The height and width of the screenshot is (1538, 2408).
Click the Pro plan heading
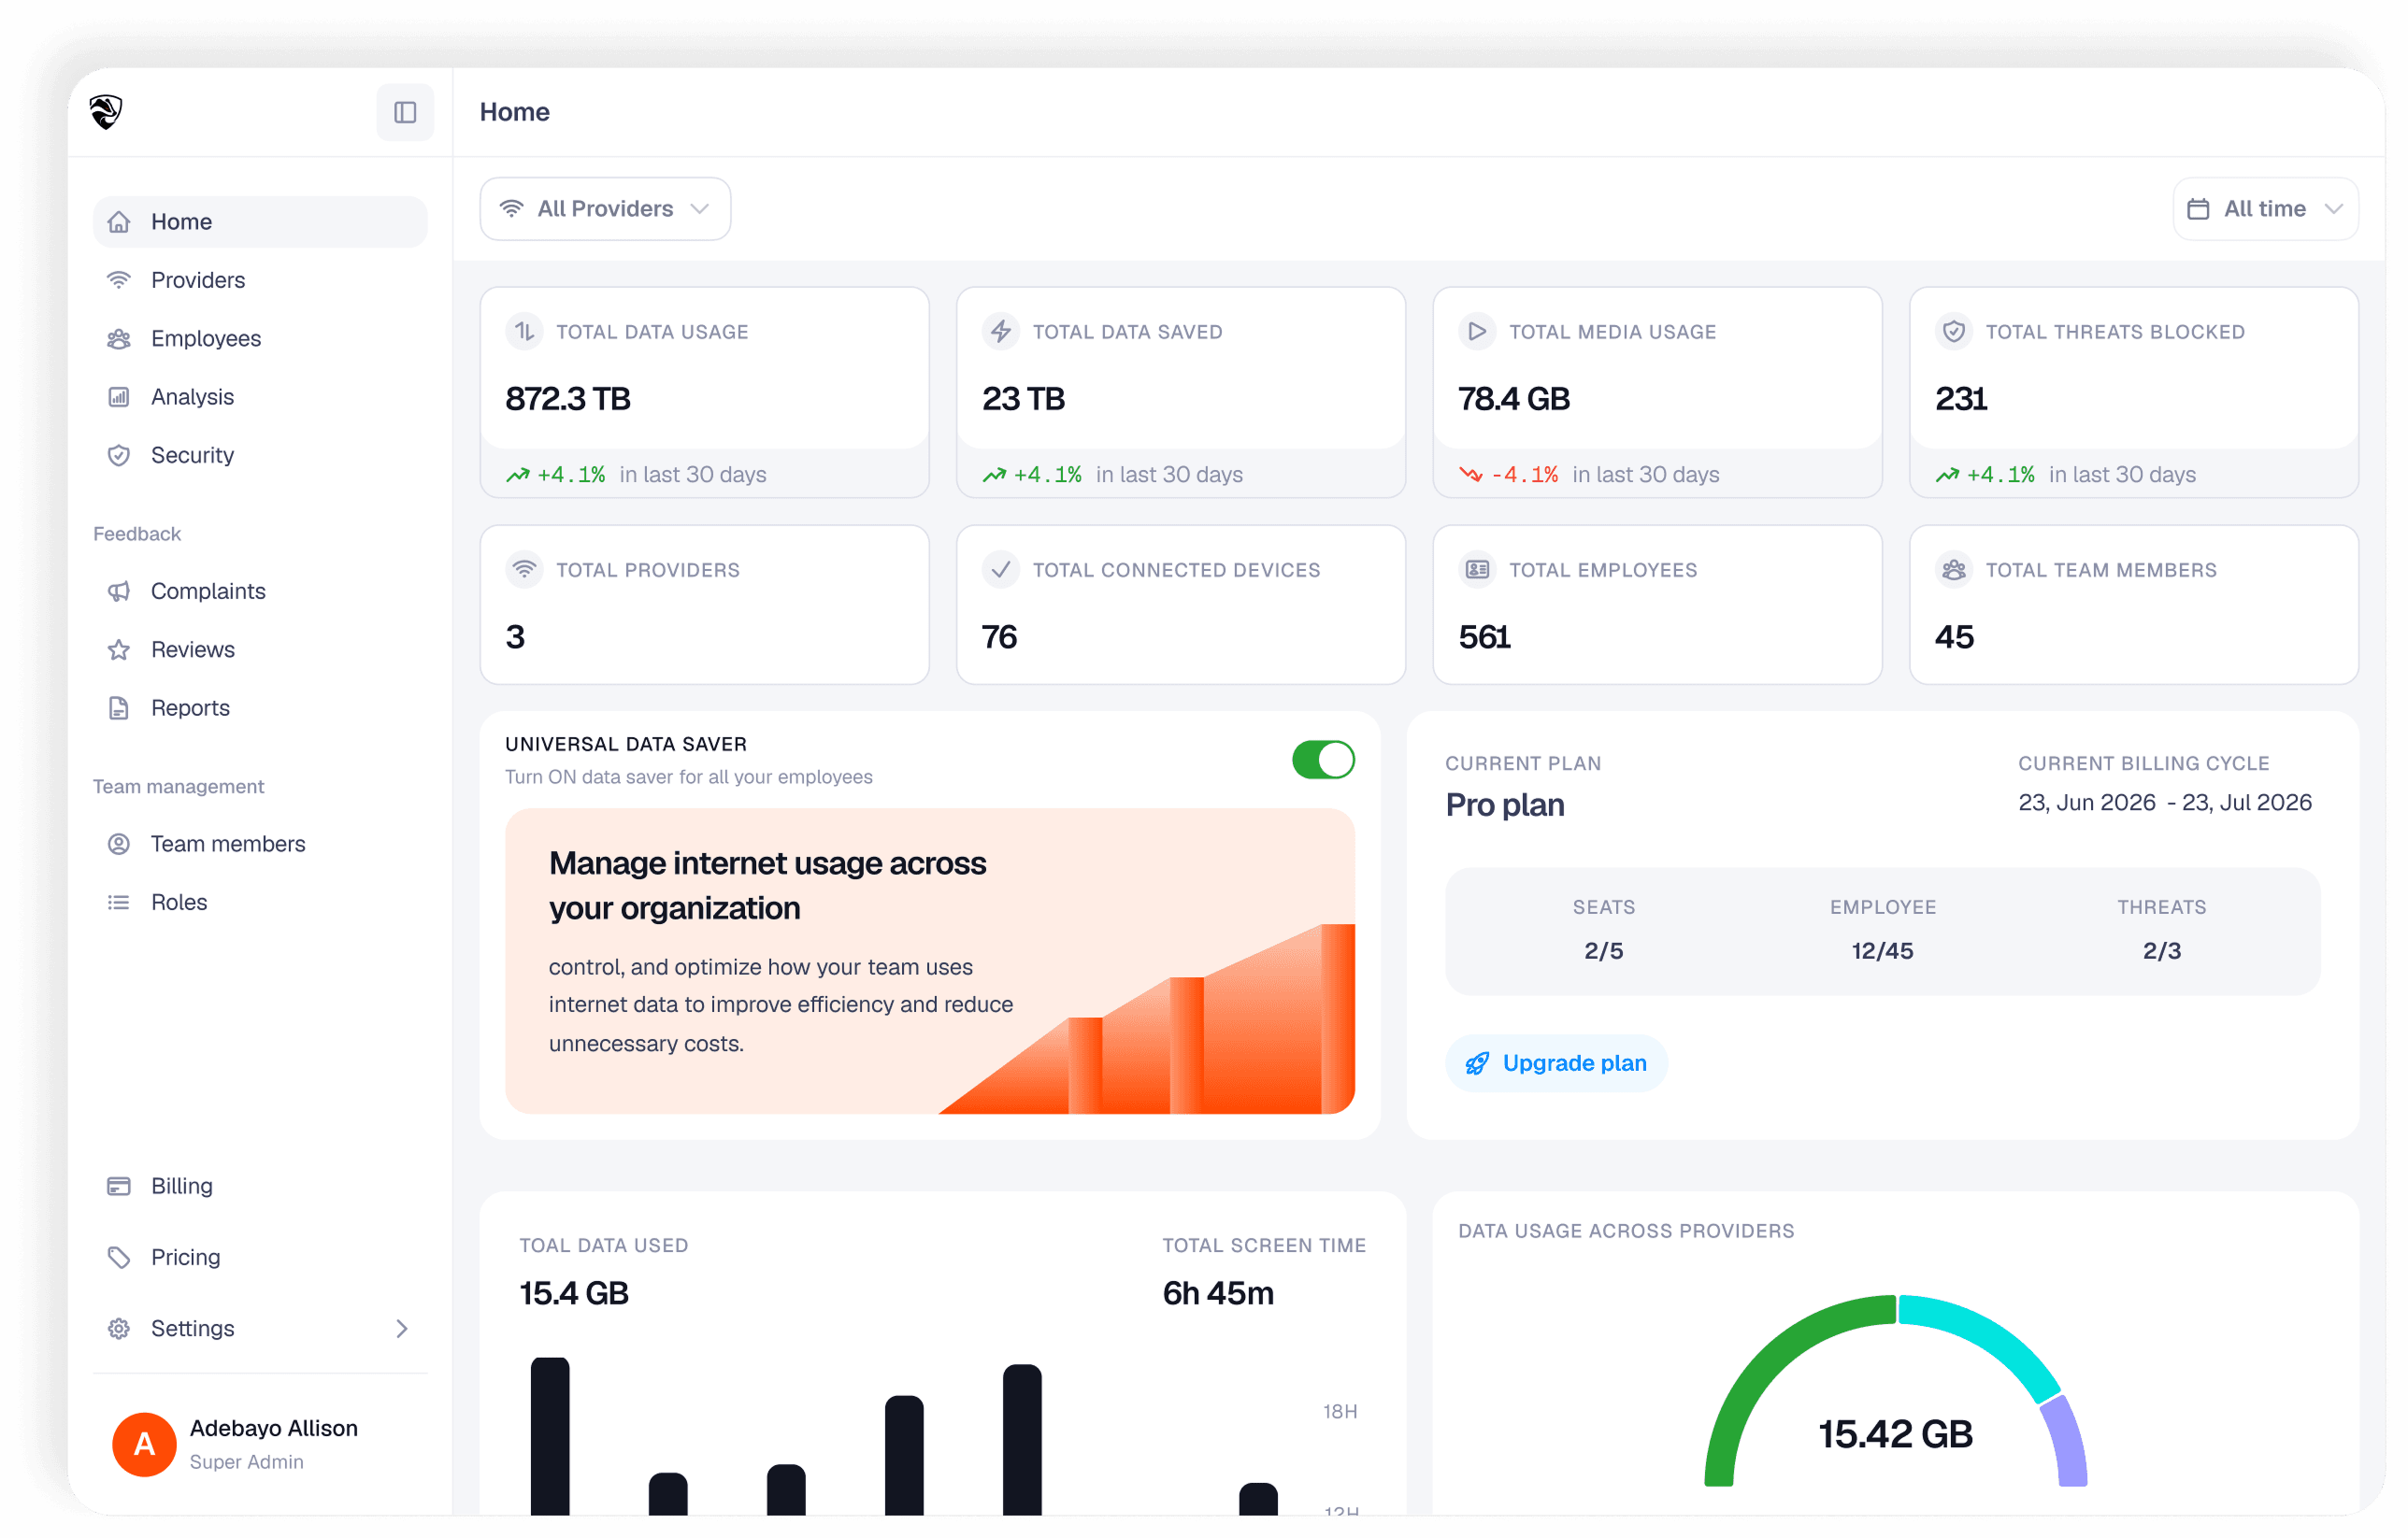[1505, 805]
